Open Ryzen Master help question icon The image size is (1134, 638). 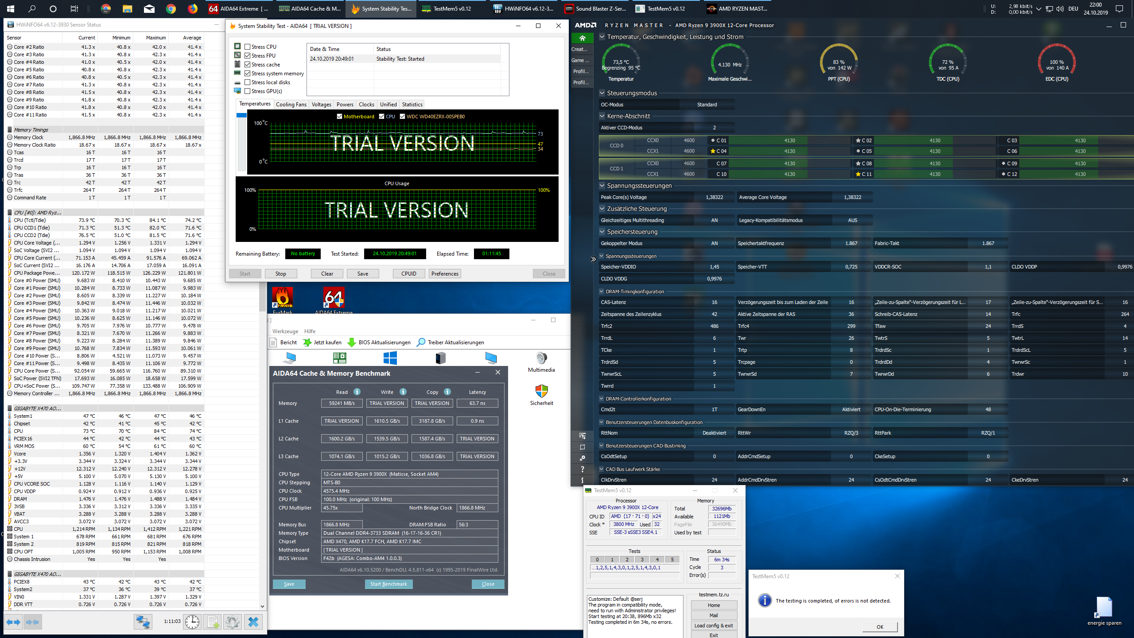coord(582,469)
